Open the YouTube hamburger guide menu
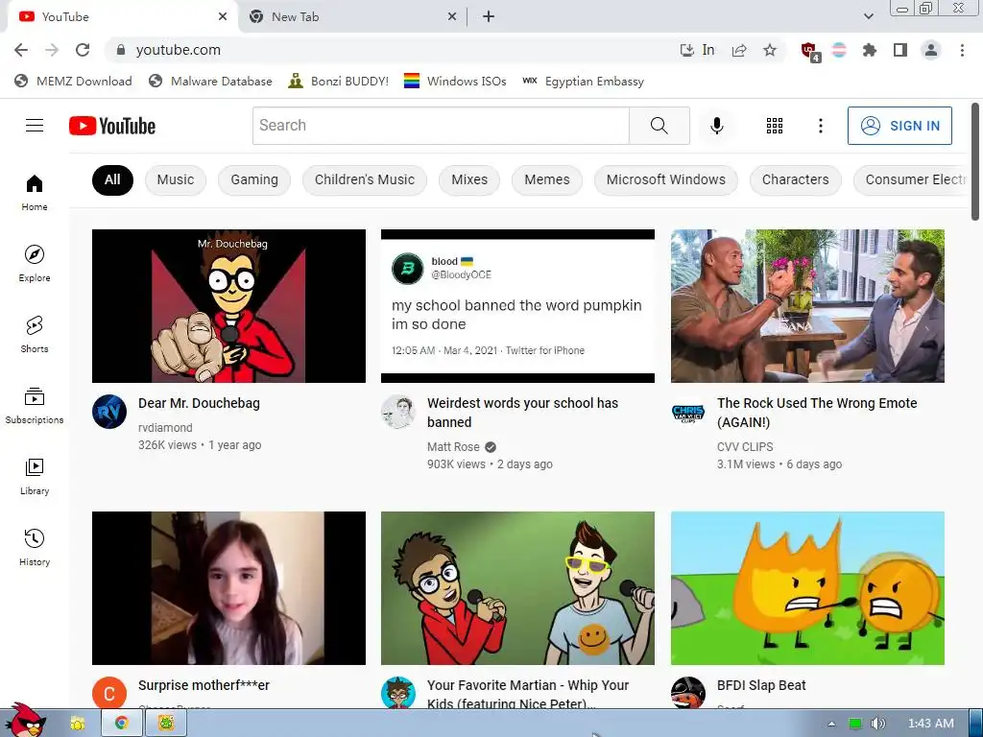The width and height of the screenshot is (983, 737). pyautogui.click(x=35, y=126)
